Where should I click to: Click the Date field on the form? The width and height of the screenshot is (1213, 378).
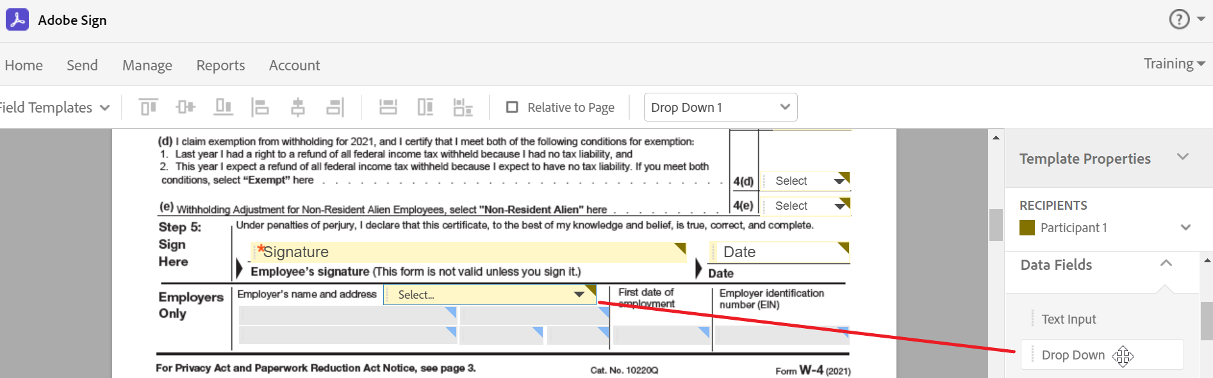[779, 252]
